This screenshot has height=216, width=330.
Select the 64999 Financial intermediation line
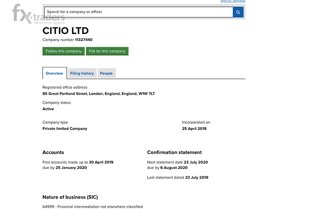93,207
